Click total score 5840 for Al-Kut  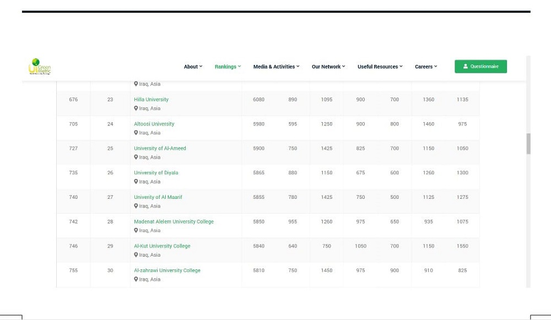click(258, 246)
